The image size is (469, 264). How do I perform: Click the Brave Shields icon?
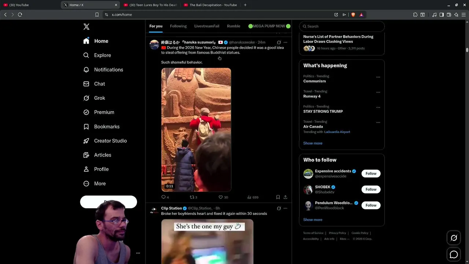[353, 15]
